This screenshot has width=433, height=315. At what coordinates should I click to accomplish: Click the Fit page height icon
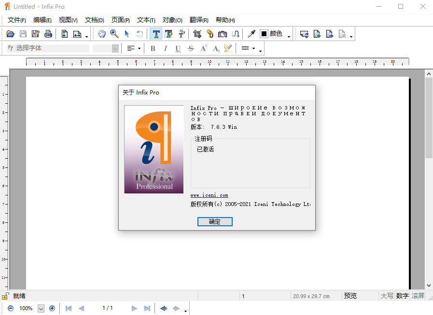[x=65, y=34]
